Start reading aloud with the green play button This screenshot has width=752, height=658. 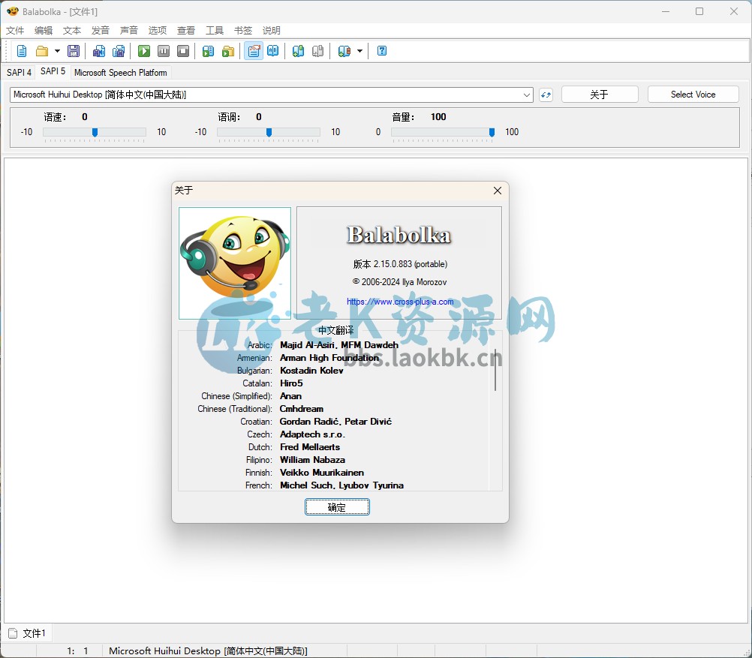(144, 51)
